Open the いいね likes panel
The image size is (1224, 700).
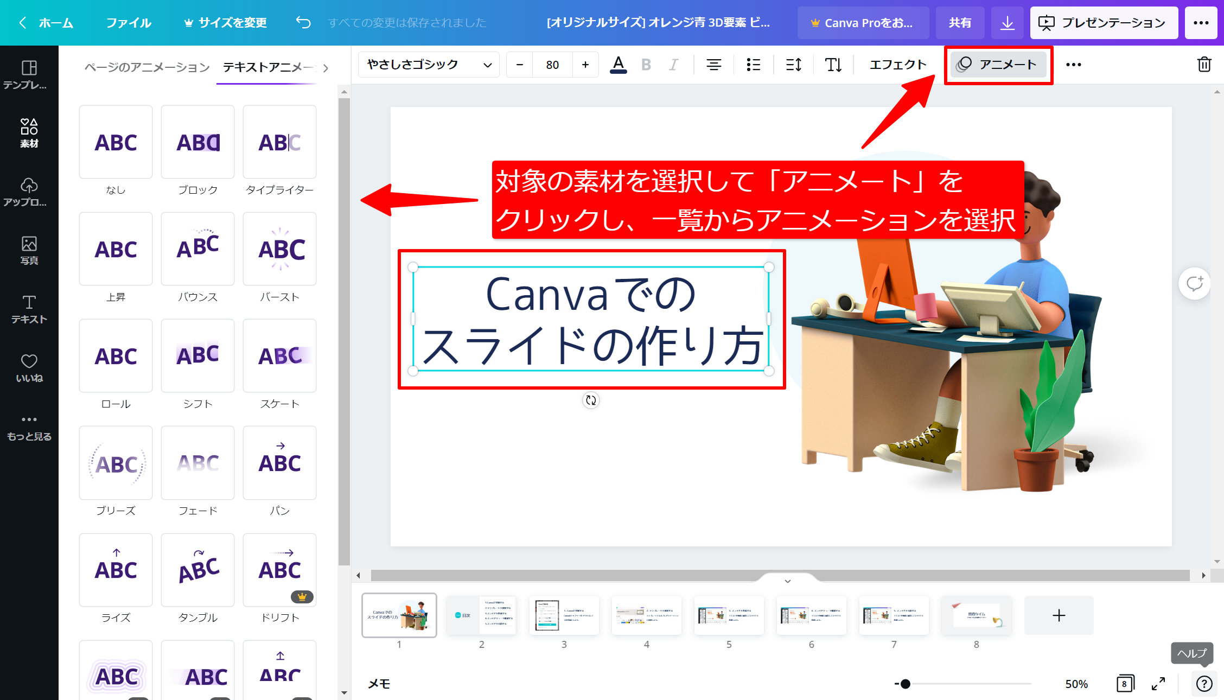[x=29, y=367]
